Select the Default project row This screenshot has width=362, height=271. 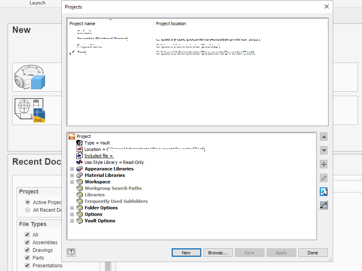197,32
